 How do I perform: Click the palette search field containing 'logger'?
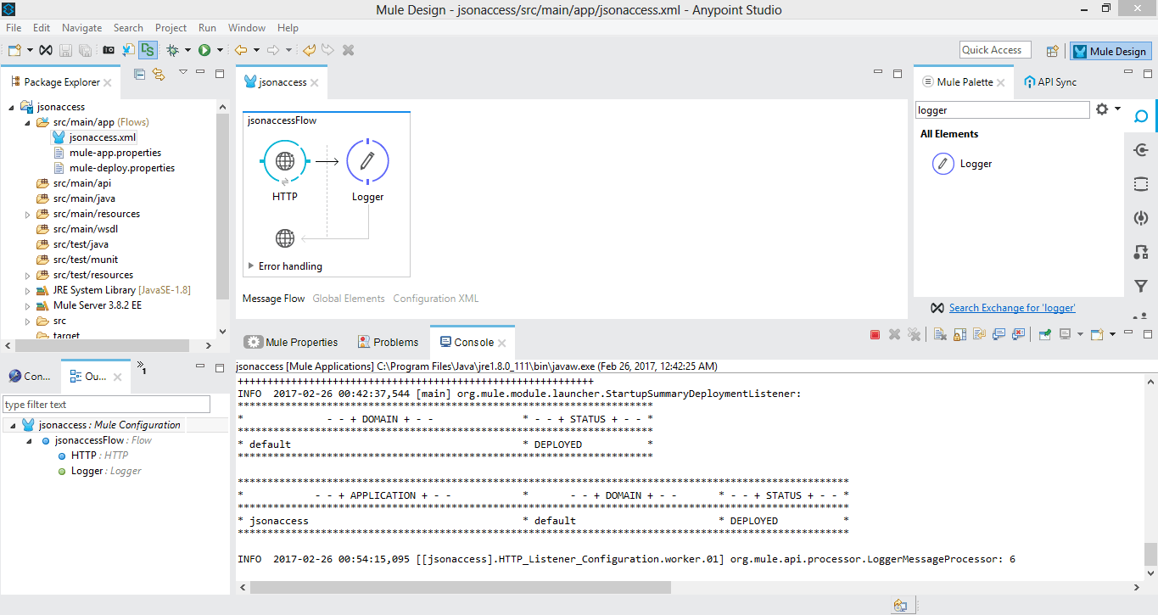[x=1002, y=110]
